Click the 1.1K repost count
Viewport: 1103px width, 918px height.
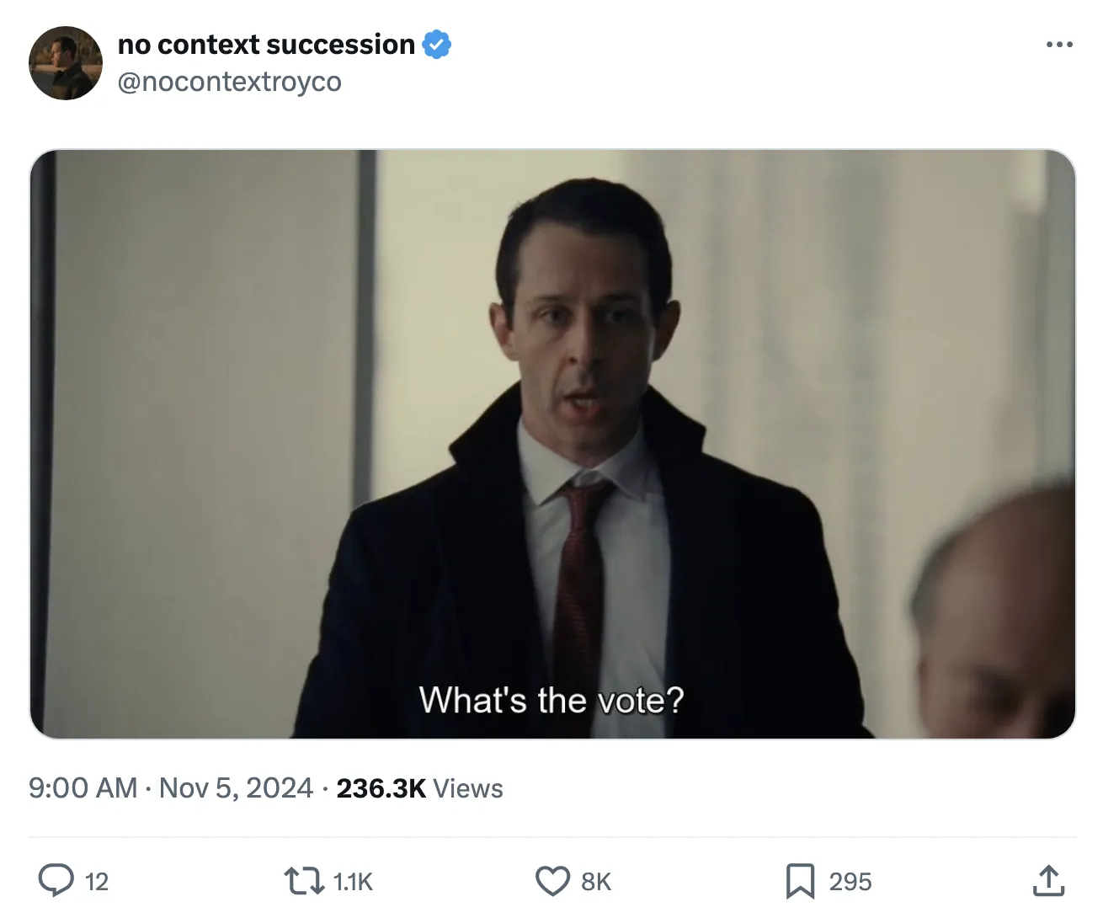point(353,882)
